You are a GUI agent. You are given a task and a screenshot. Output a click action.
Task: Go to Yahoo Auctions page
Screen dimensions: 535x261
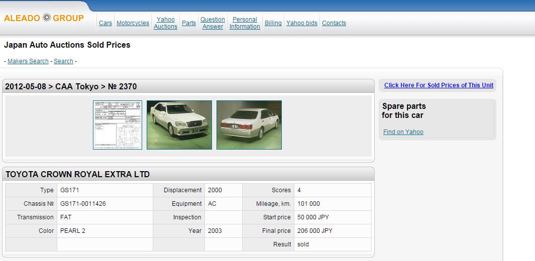165,23
